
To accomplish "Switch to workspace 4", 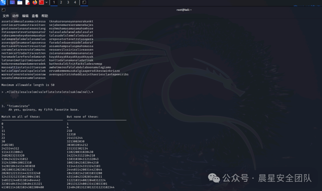I will [x=75, y=2].
